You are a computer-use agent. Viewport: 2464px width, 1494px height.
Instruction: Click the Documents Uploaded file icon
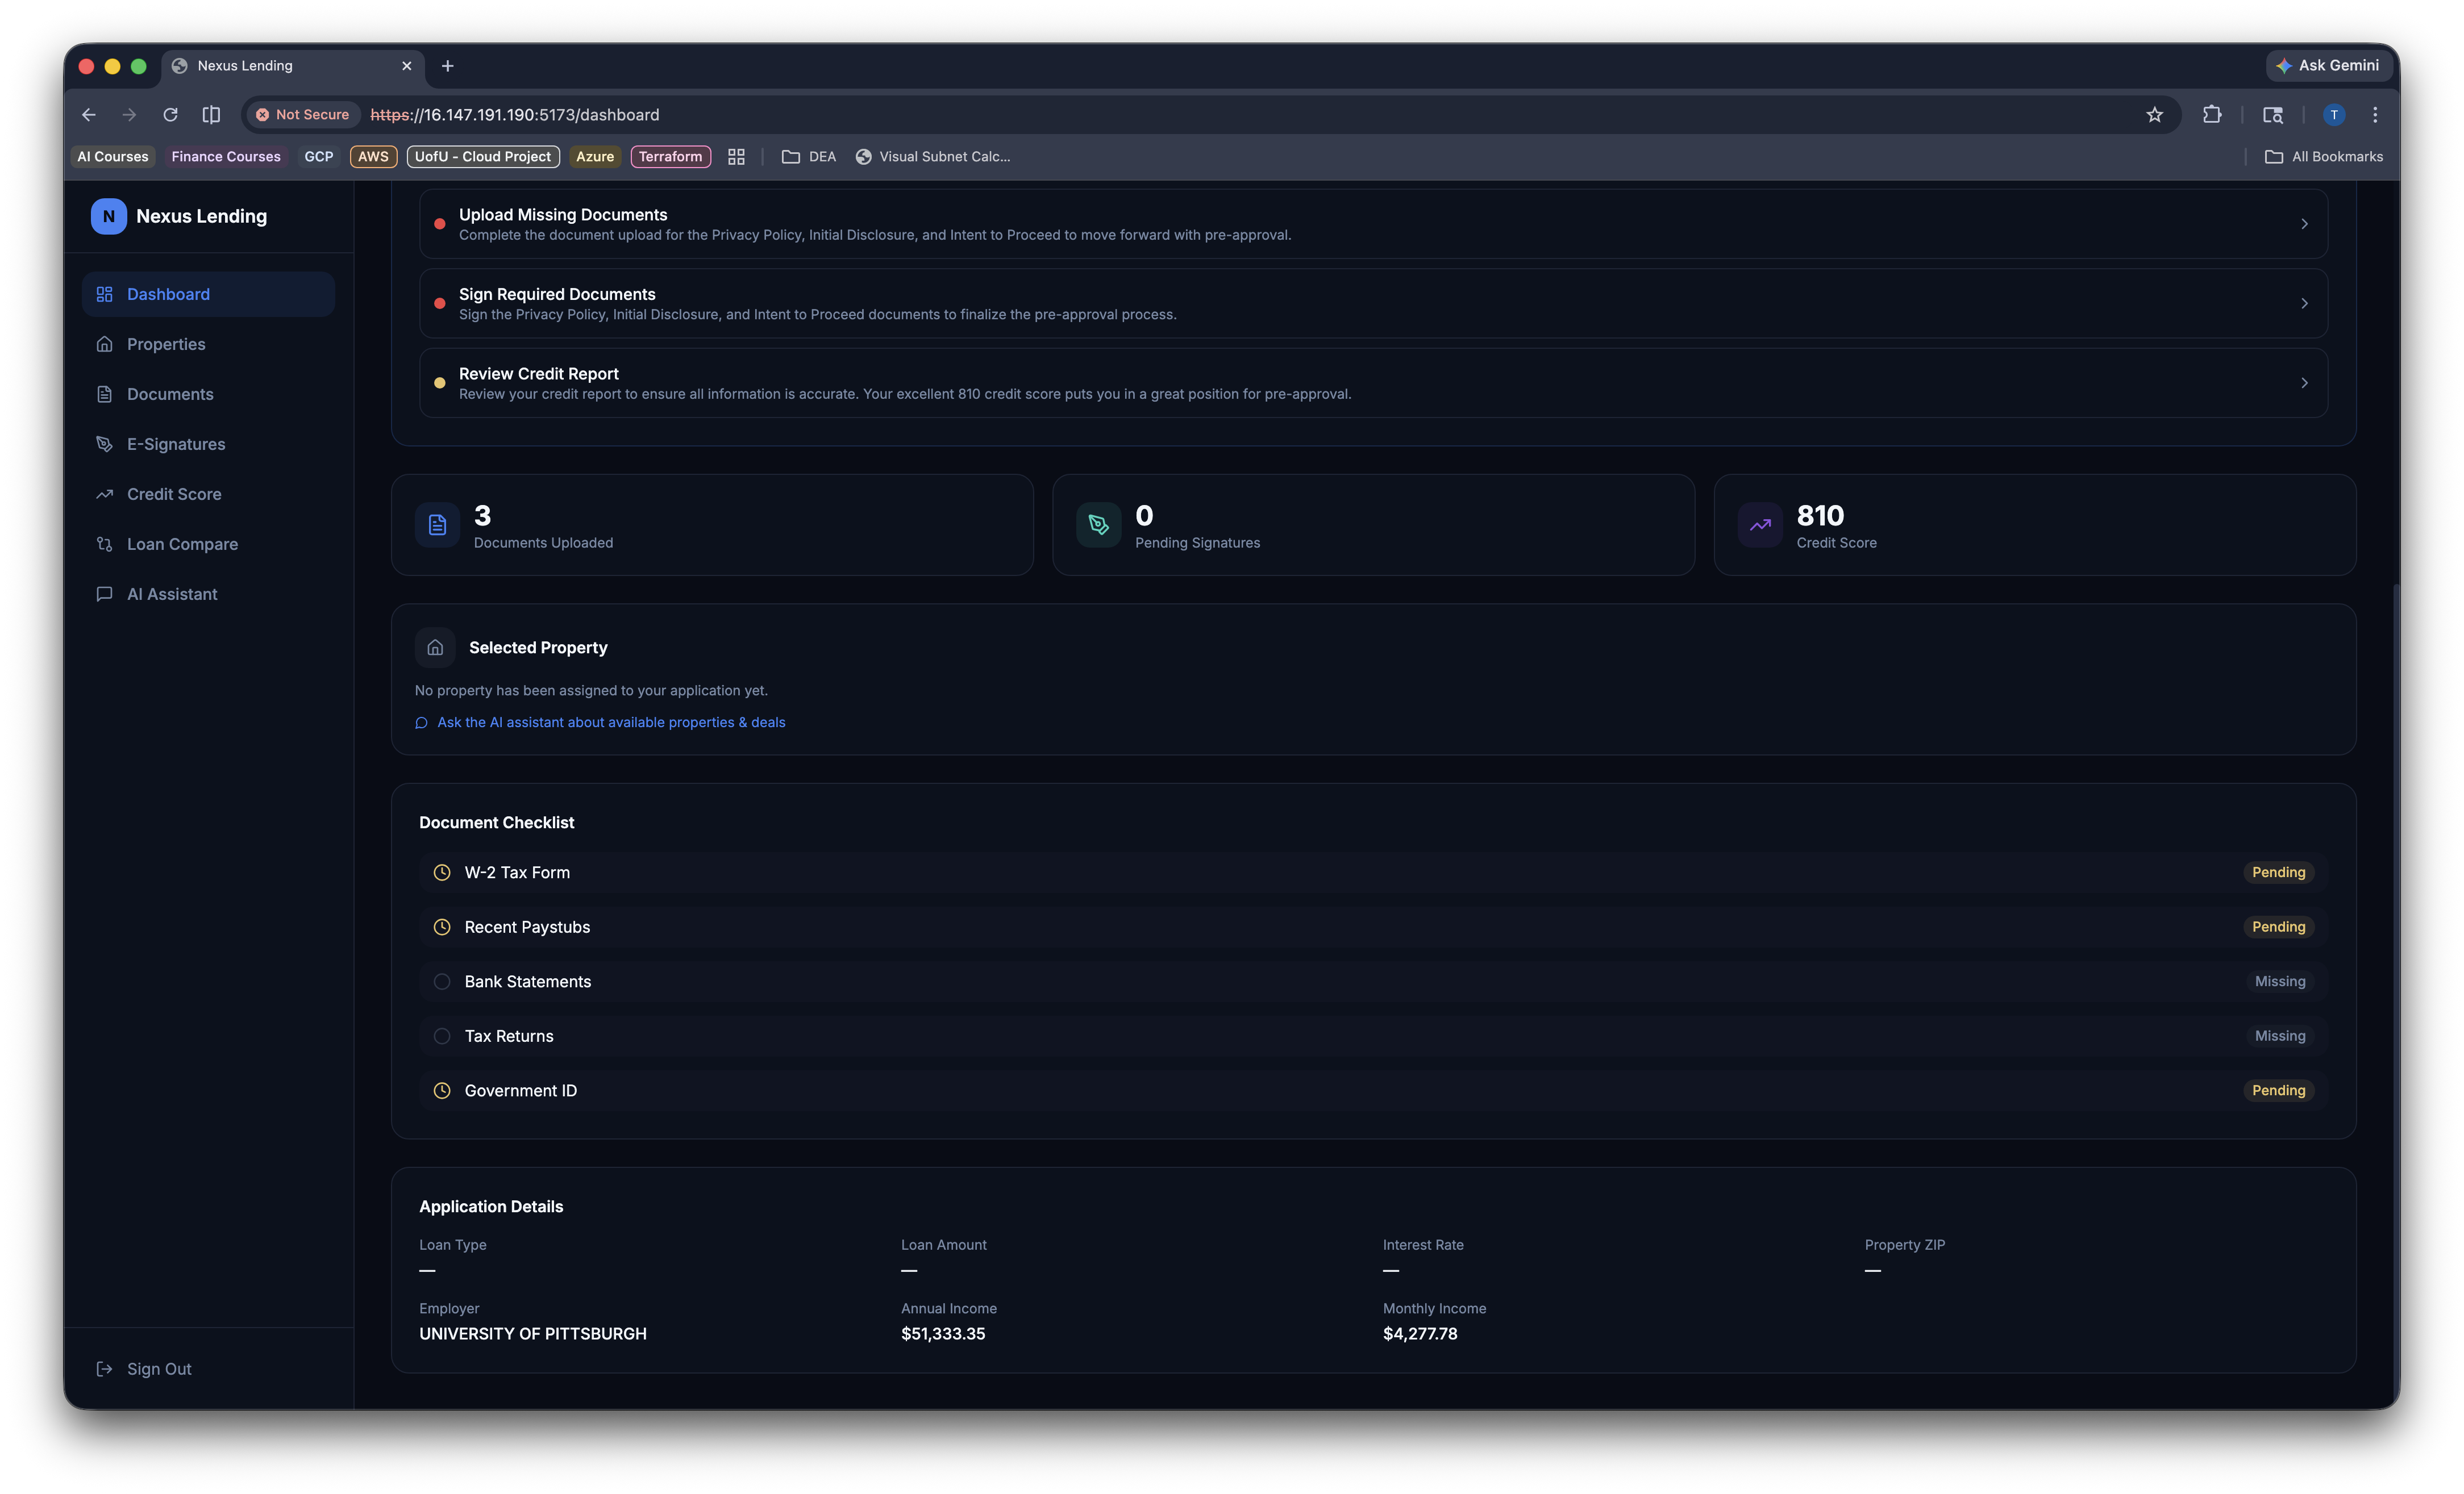[437, 525]
